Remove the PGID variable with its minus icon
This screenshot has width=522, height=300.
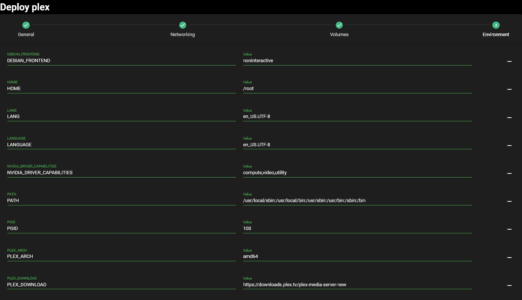pos(509,229)
